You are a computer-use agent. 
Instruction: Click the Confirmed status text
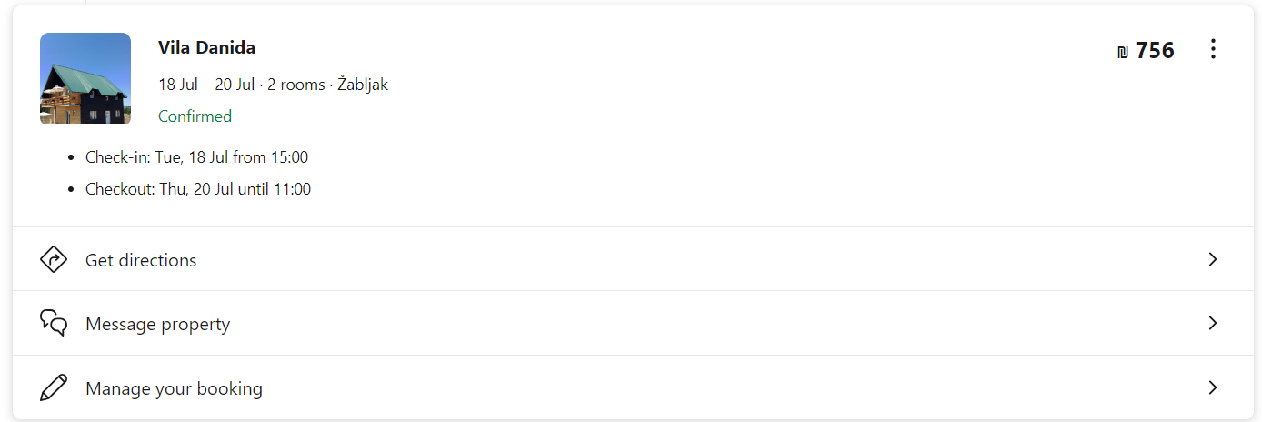click(195, 116)
